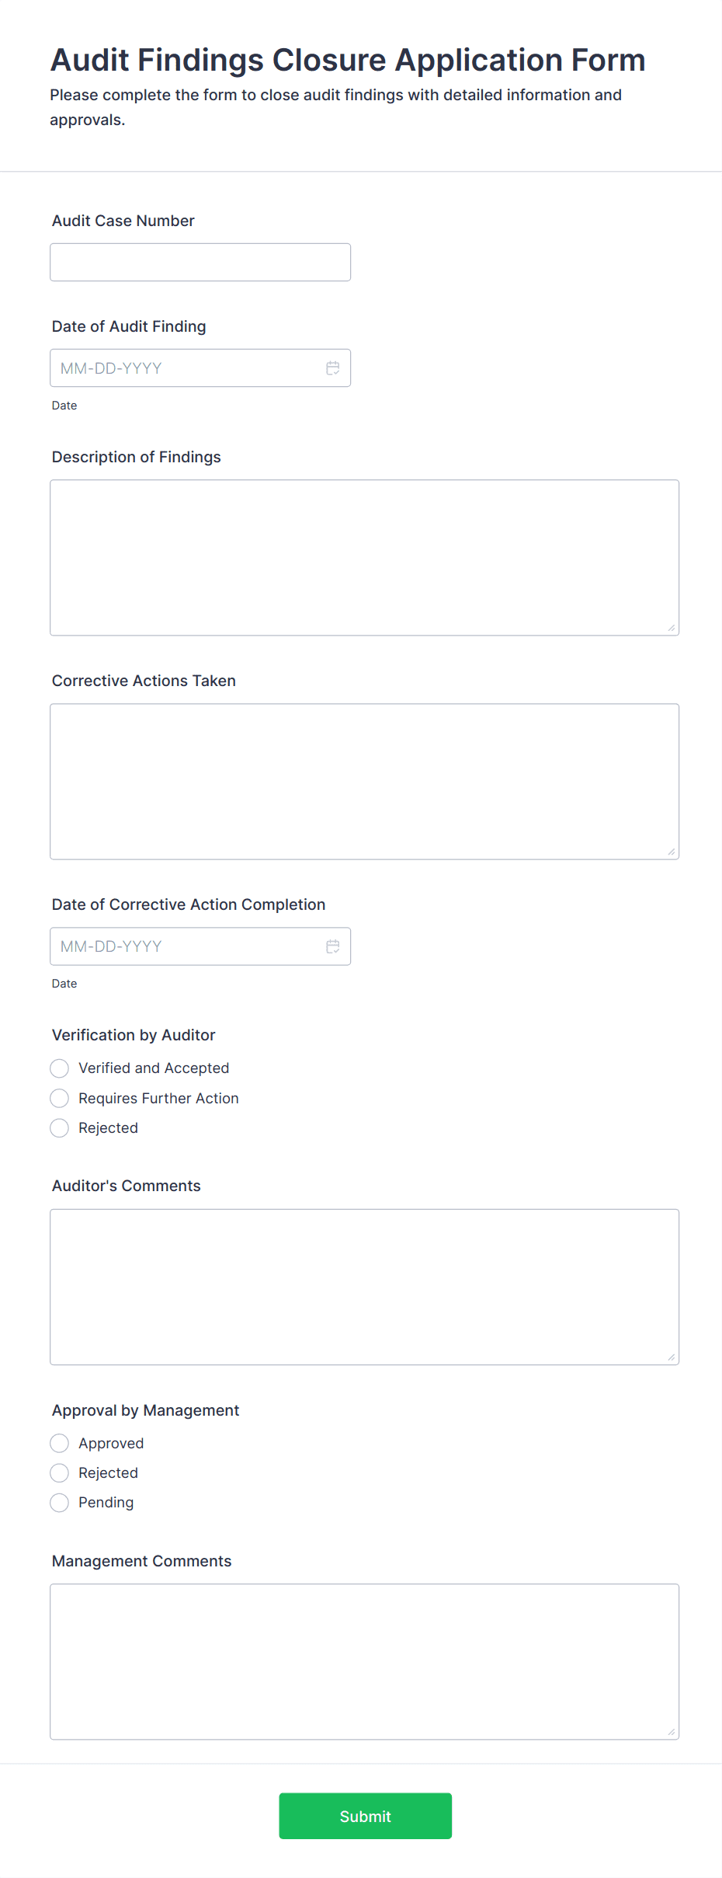722x1878 pixels.
Task: Select Rejected under Verification by Auditor
Action: tap(60, 1128)
